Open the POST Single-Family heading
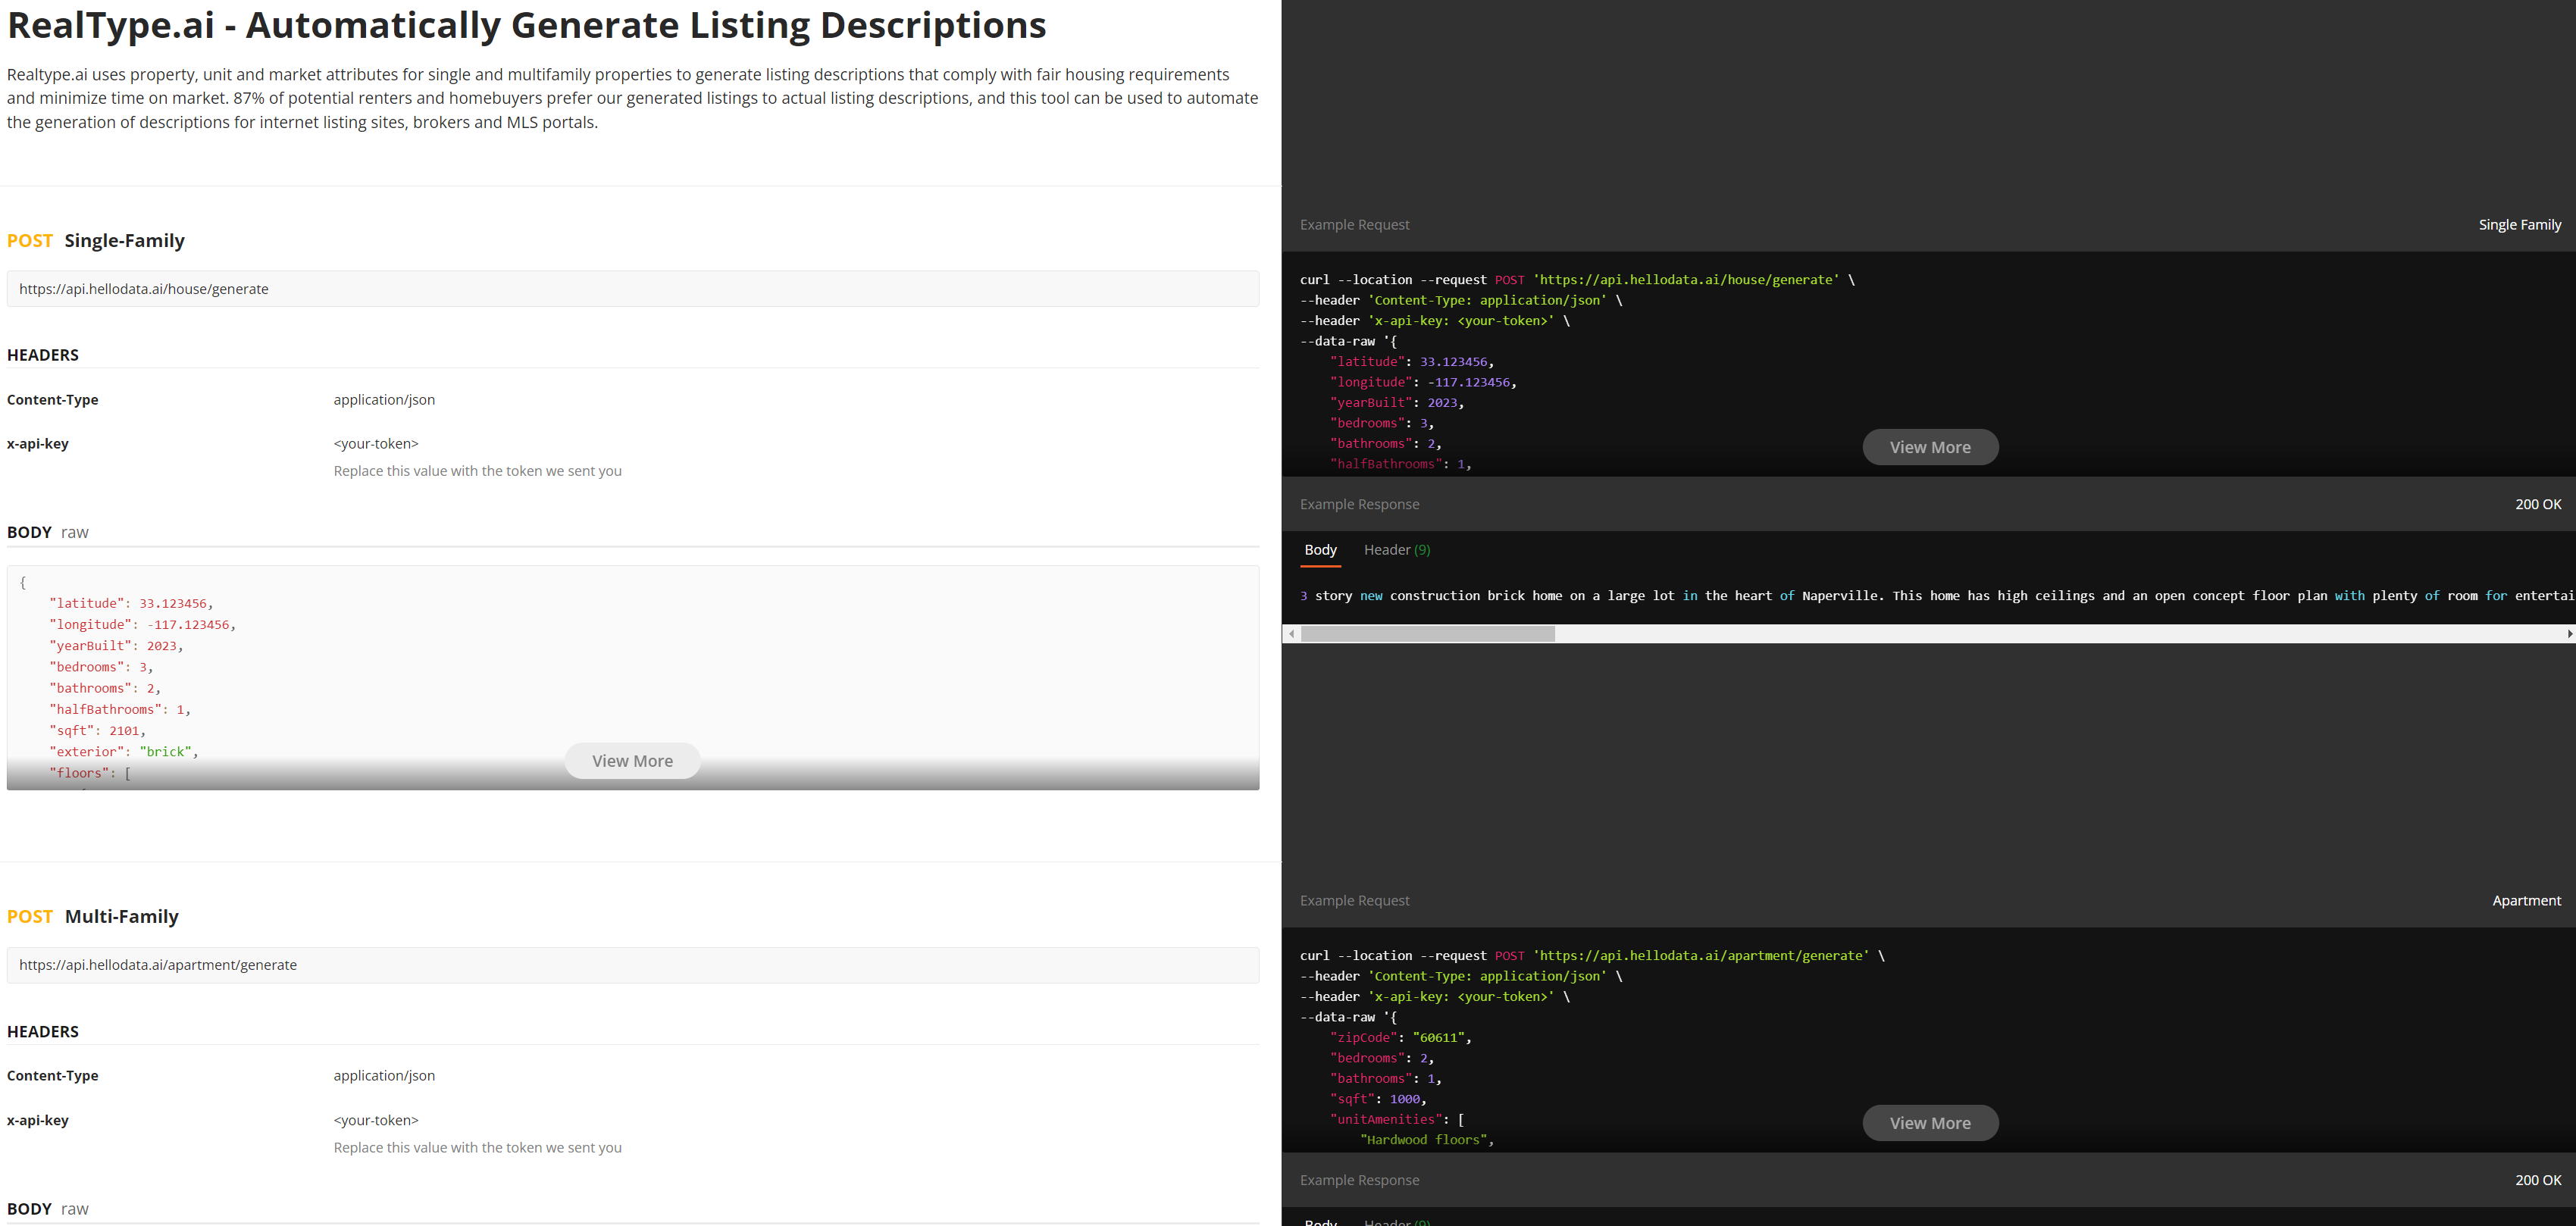Viewport: 2576px width, 1226px height. click(96, 241)
